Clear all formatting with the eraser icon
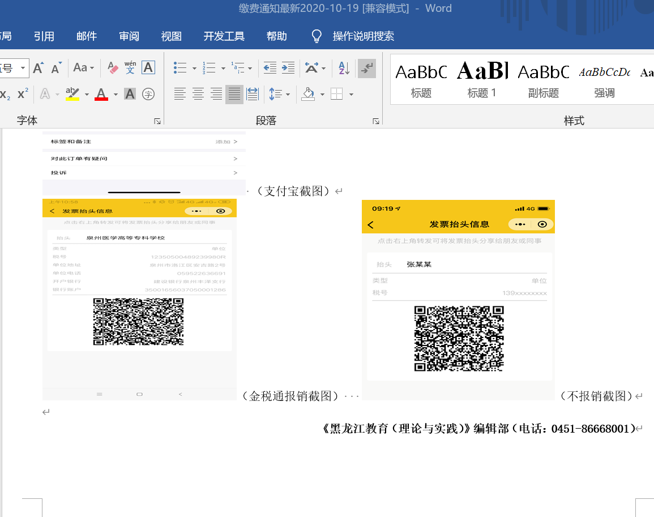Image resolution: width=654 pixels, height=517 pixels. (113, 67)
